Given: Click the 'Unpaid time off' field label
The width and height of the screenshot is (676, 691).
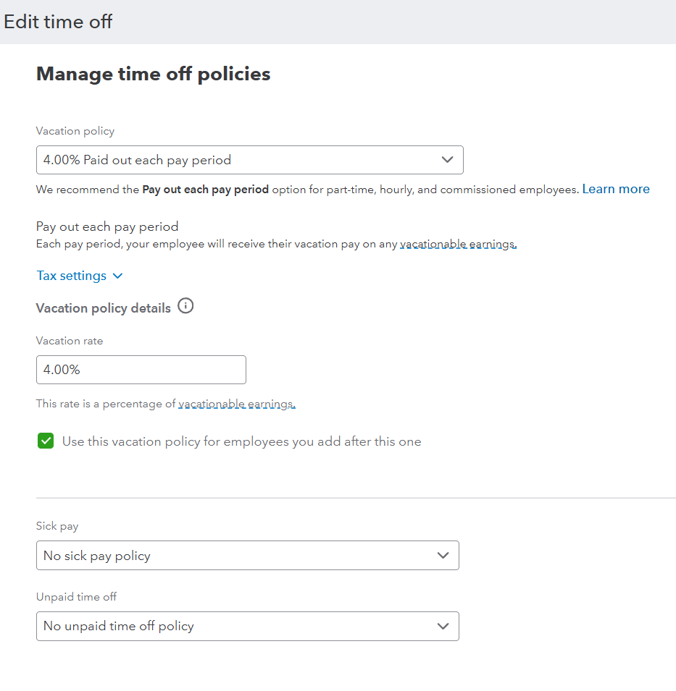Looking at the screenshot, I should pyautogui.click(x=76, y=597).
